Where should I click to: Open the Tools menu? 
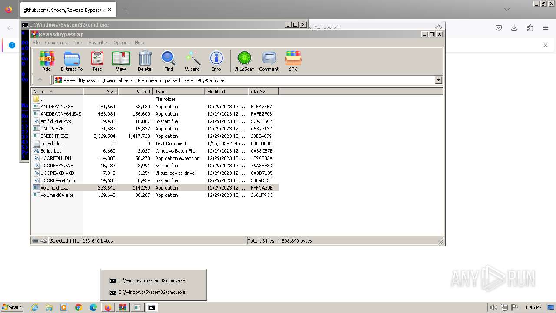[x=78, y=43]
